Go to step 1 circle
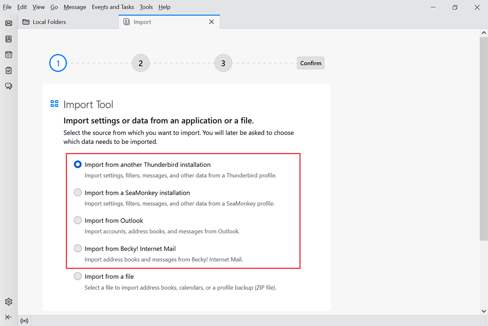This screenshot has height=326, width=488. [x=58, y=63]
